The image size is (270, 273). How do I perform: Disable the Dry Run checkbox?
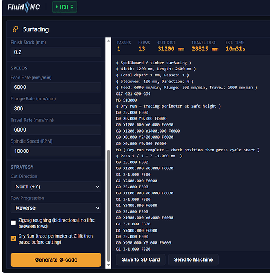(14, 239)
